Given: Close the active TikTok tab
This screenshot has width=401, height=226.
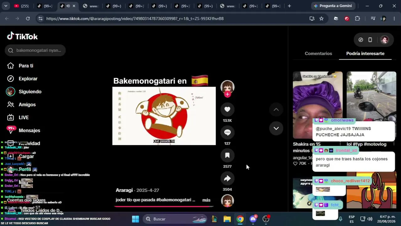Looking at the screenshot, I should click(x=74, y=6).
